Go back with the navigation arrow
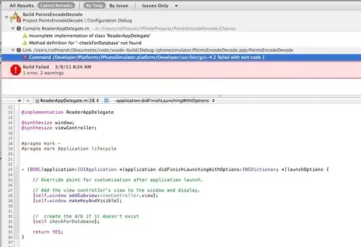This screenshot has height=247, width=361. click(x=19, y=100)
